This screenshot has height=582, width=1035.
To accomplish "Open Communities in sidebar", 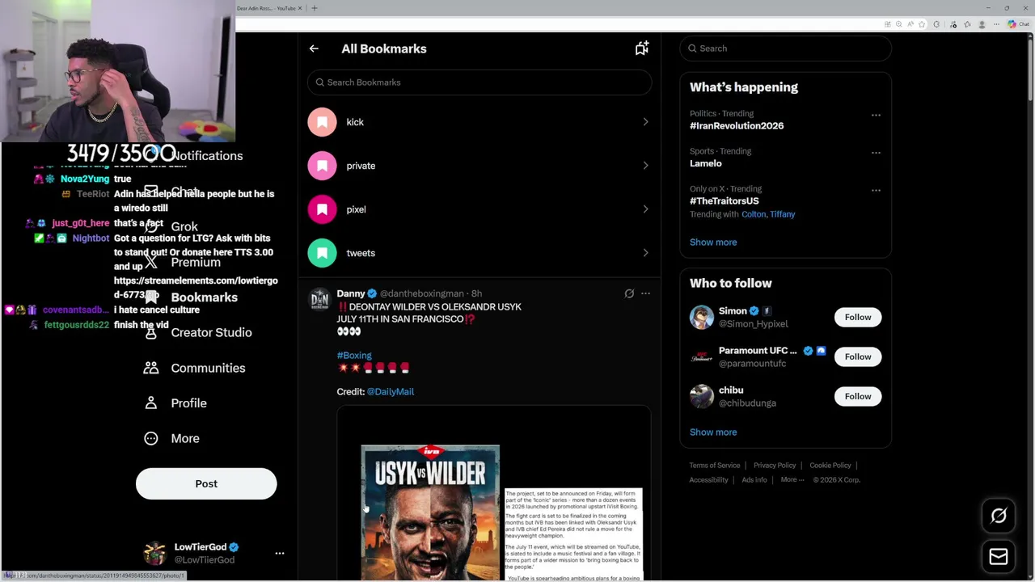I will 208,368.
